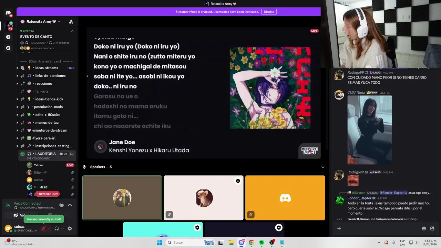Viewport: 441px width, 248px height.
Task: Toggle deafen headphones icon
Action: pos(57,229)
